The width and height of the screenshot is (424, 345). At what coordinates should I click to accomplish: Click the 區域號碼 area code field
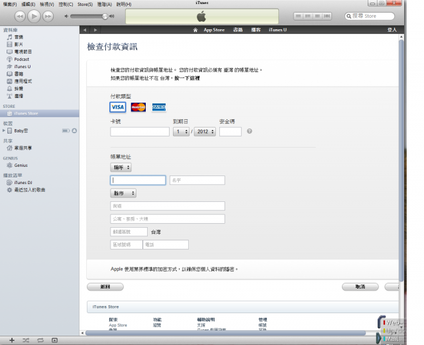coord(127,245)
